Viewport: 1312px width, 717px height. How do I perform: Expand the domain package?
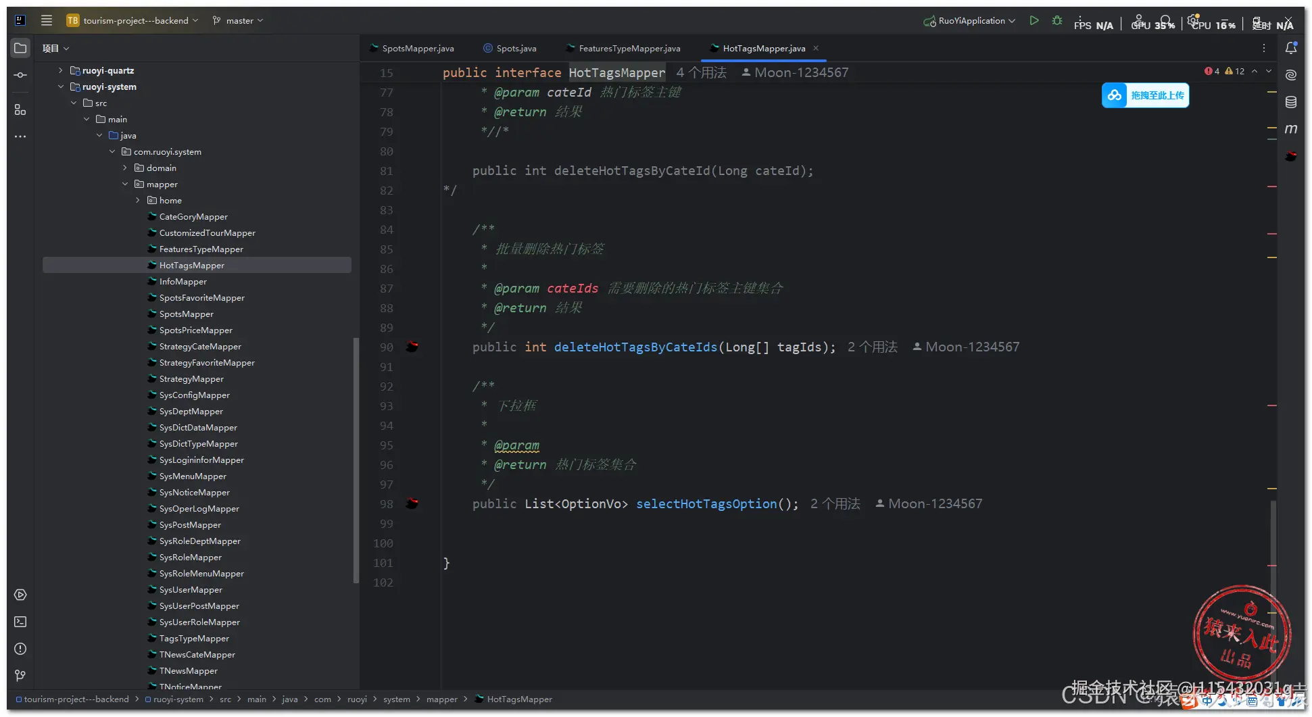124,168
